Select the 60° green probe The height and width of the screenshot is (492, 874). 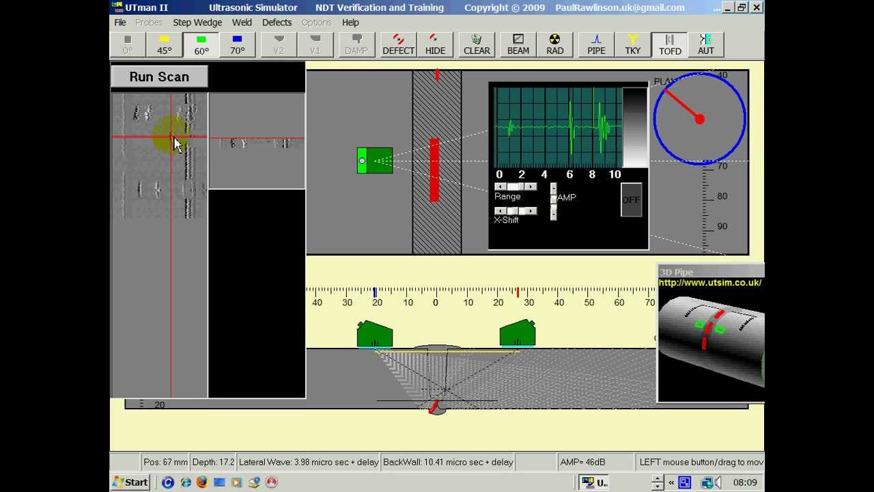click(x=201, y=44)
